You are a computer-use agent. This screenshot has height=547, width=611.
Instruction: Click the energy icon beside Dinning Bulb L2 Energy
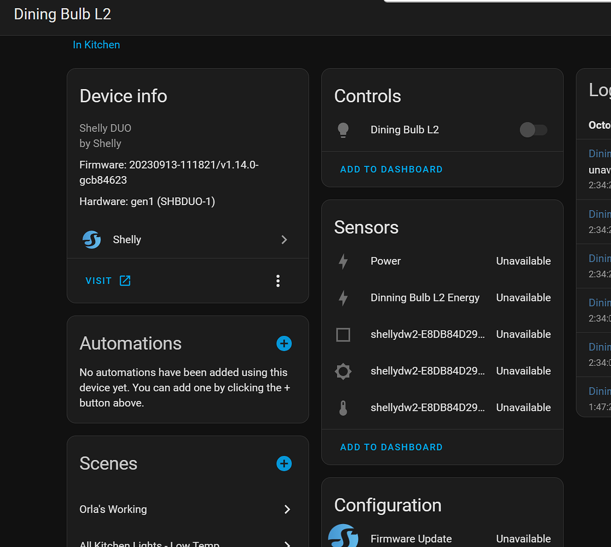point(343,298)
